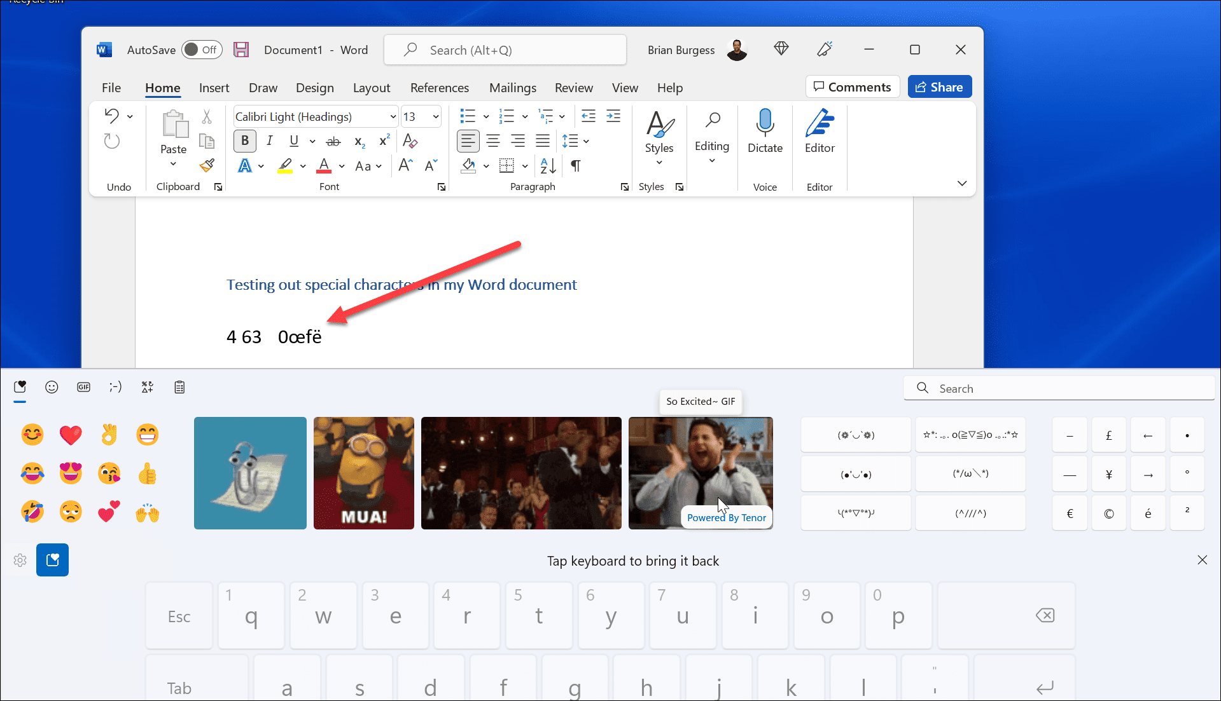1221x701 pixels.
Task: Pick the red Font Color swatch
Action: point(323,166)
